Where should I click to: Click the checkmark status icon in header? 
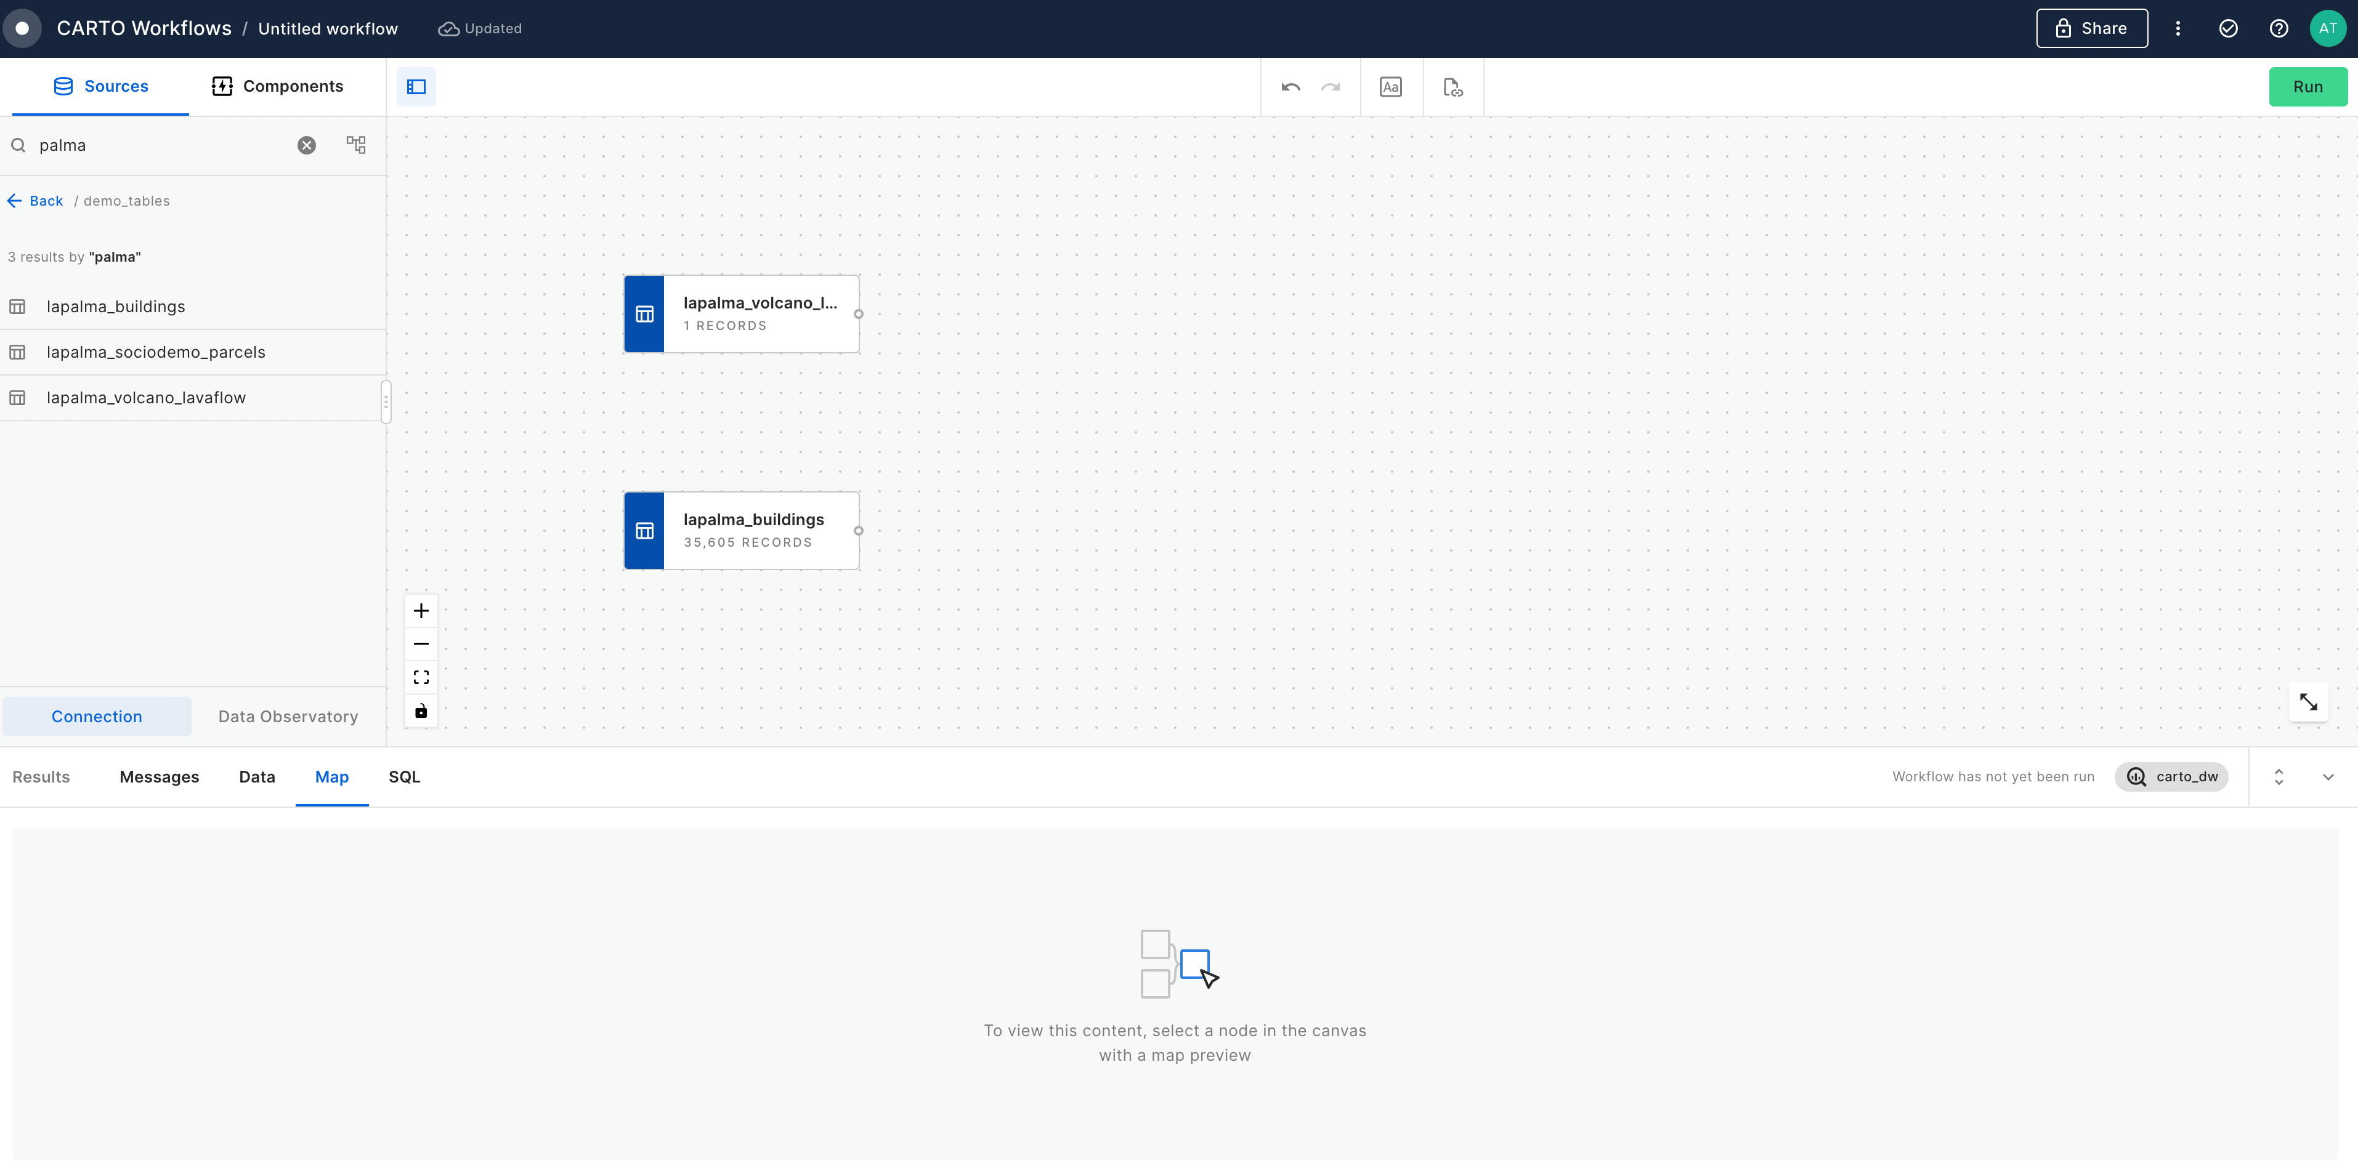2228,28
